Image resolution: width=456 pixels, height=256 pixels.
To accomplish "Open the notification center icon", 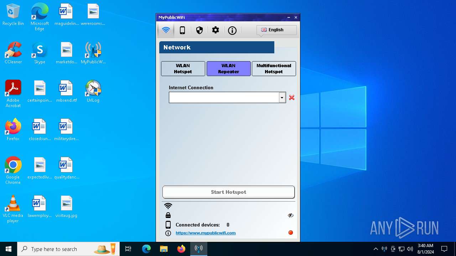I will pyautogui.click(x=444, y=249).
